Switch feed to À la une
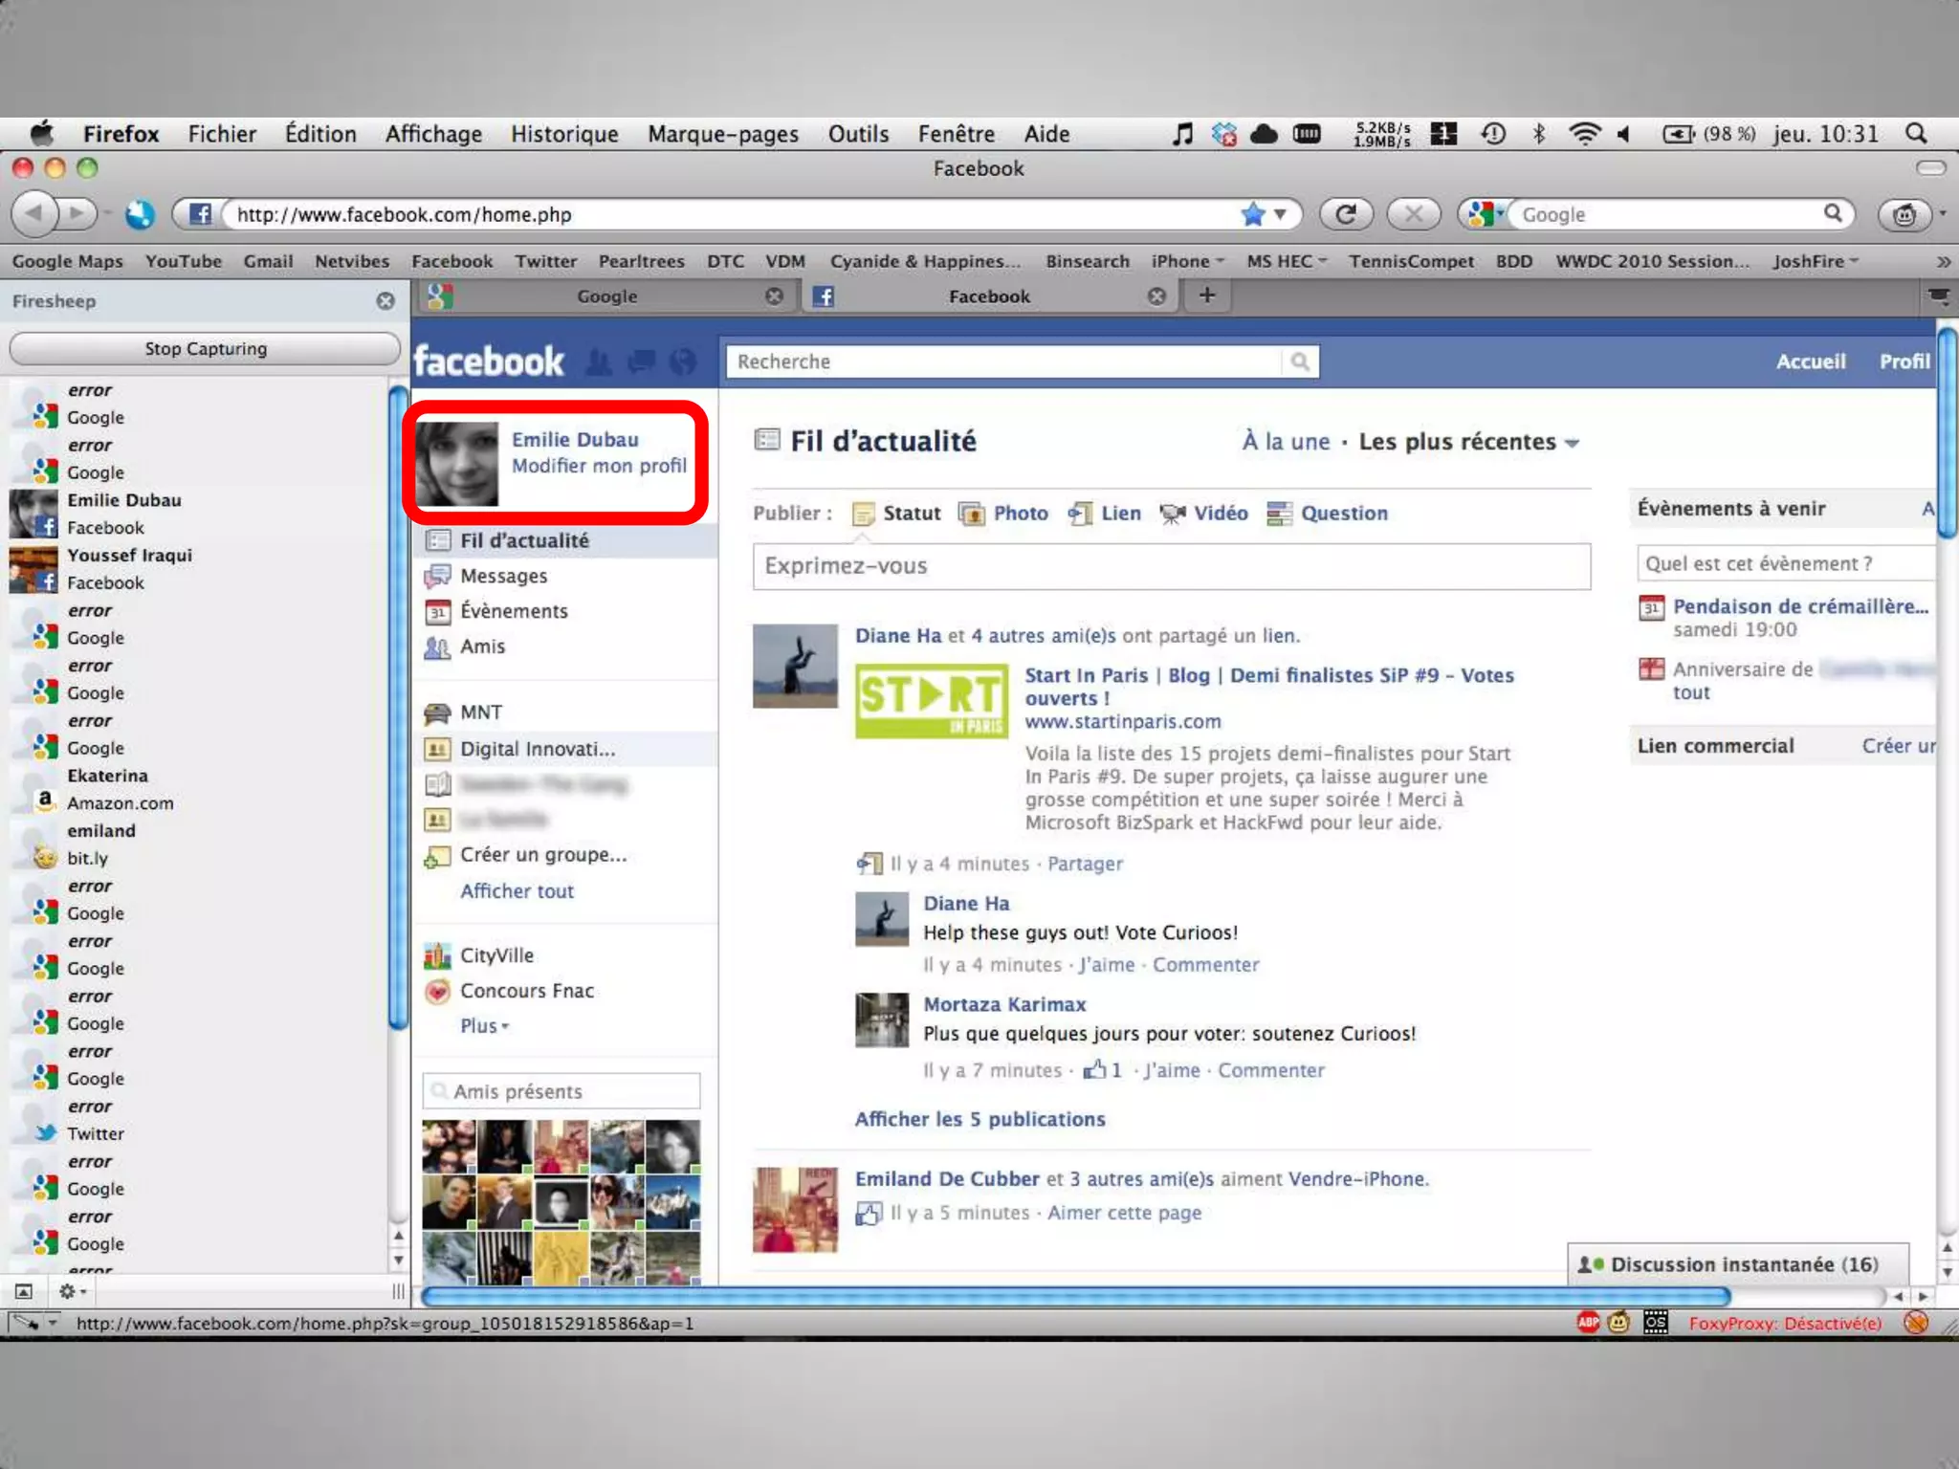This screenshot has width=1959, height=1469. (x=1286, y=442)
